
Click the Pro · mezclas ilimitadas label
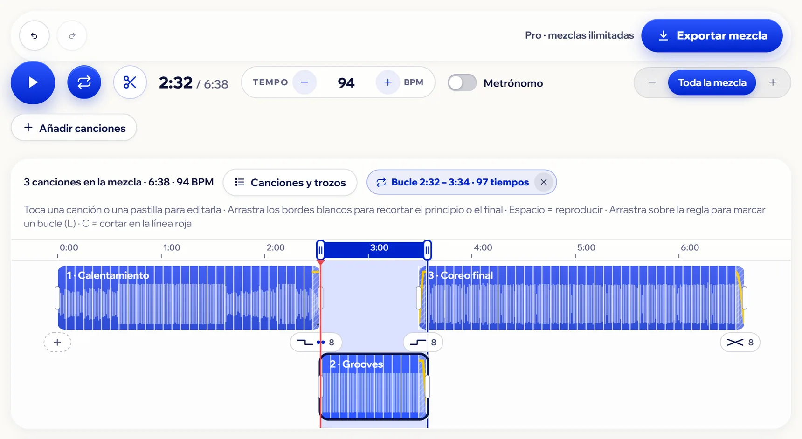click(x=579, y=35)
